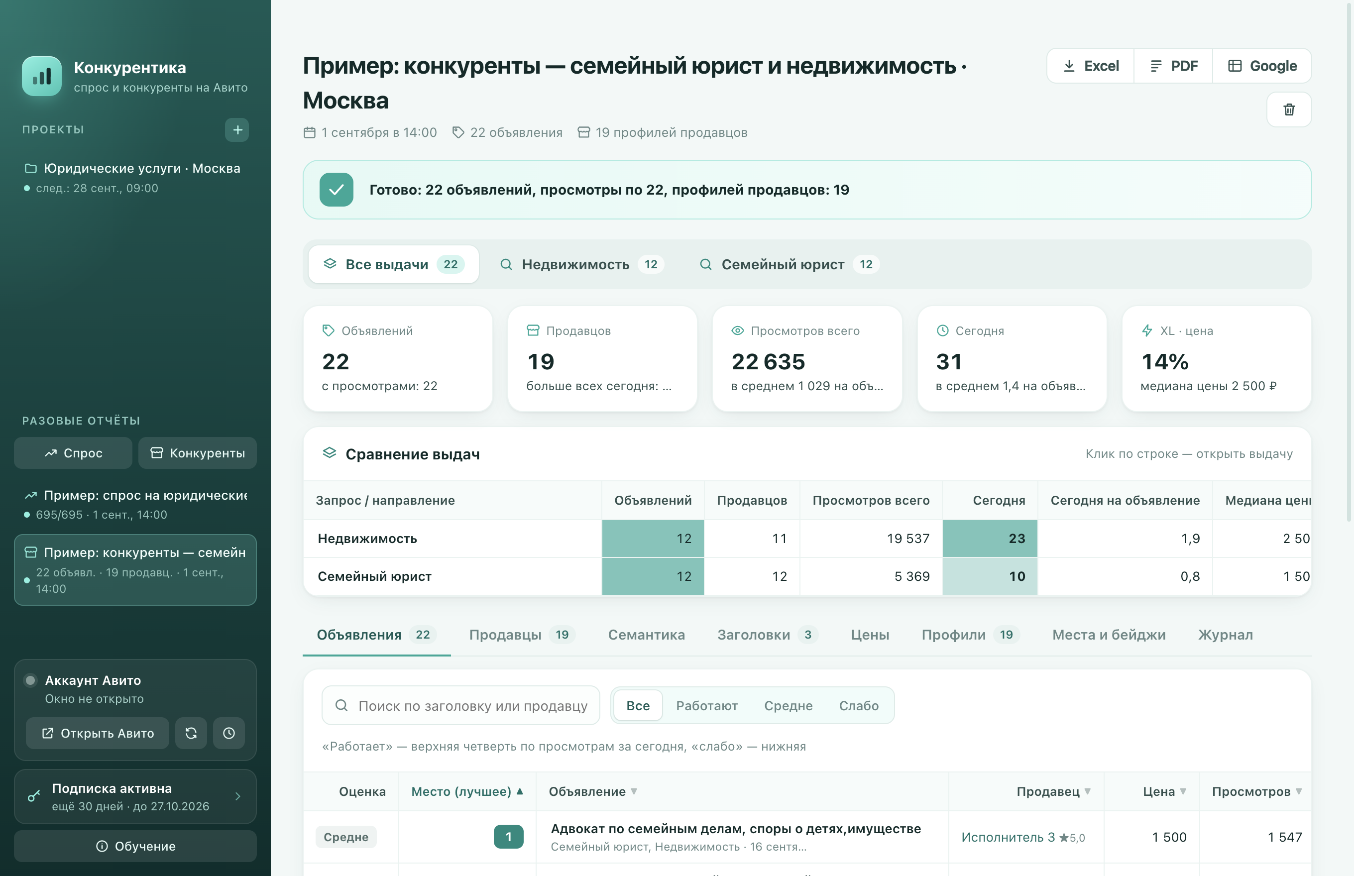Image resolution: width=1354 pixels, height=876 pixels.
Task: Open Цены tab
Action: click(870, 635)
